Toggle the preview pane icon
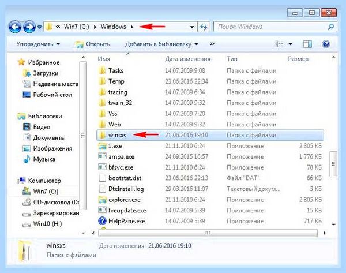 coord(307,44)
